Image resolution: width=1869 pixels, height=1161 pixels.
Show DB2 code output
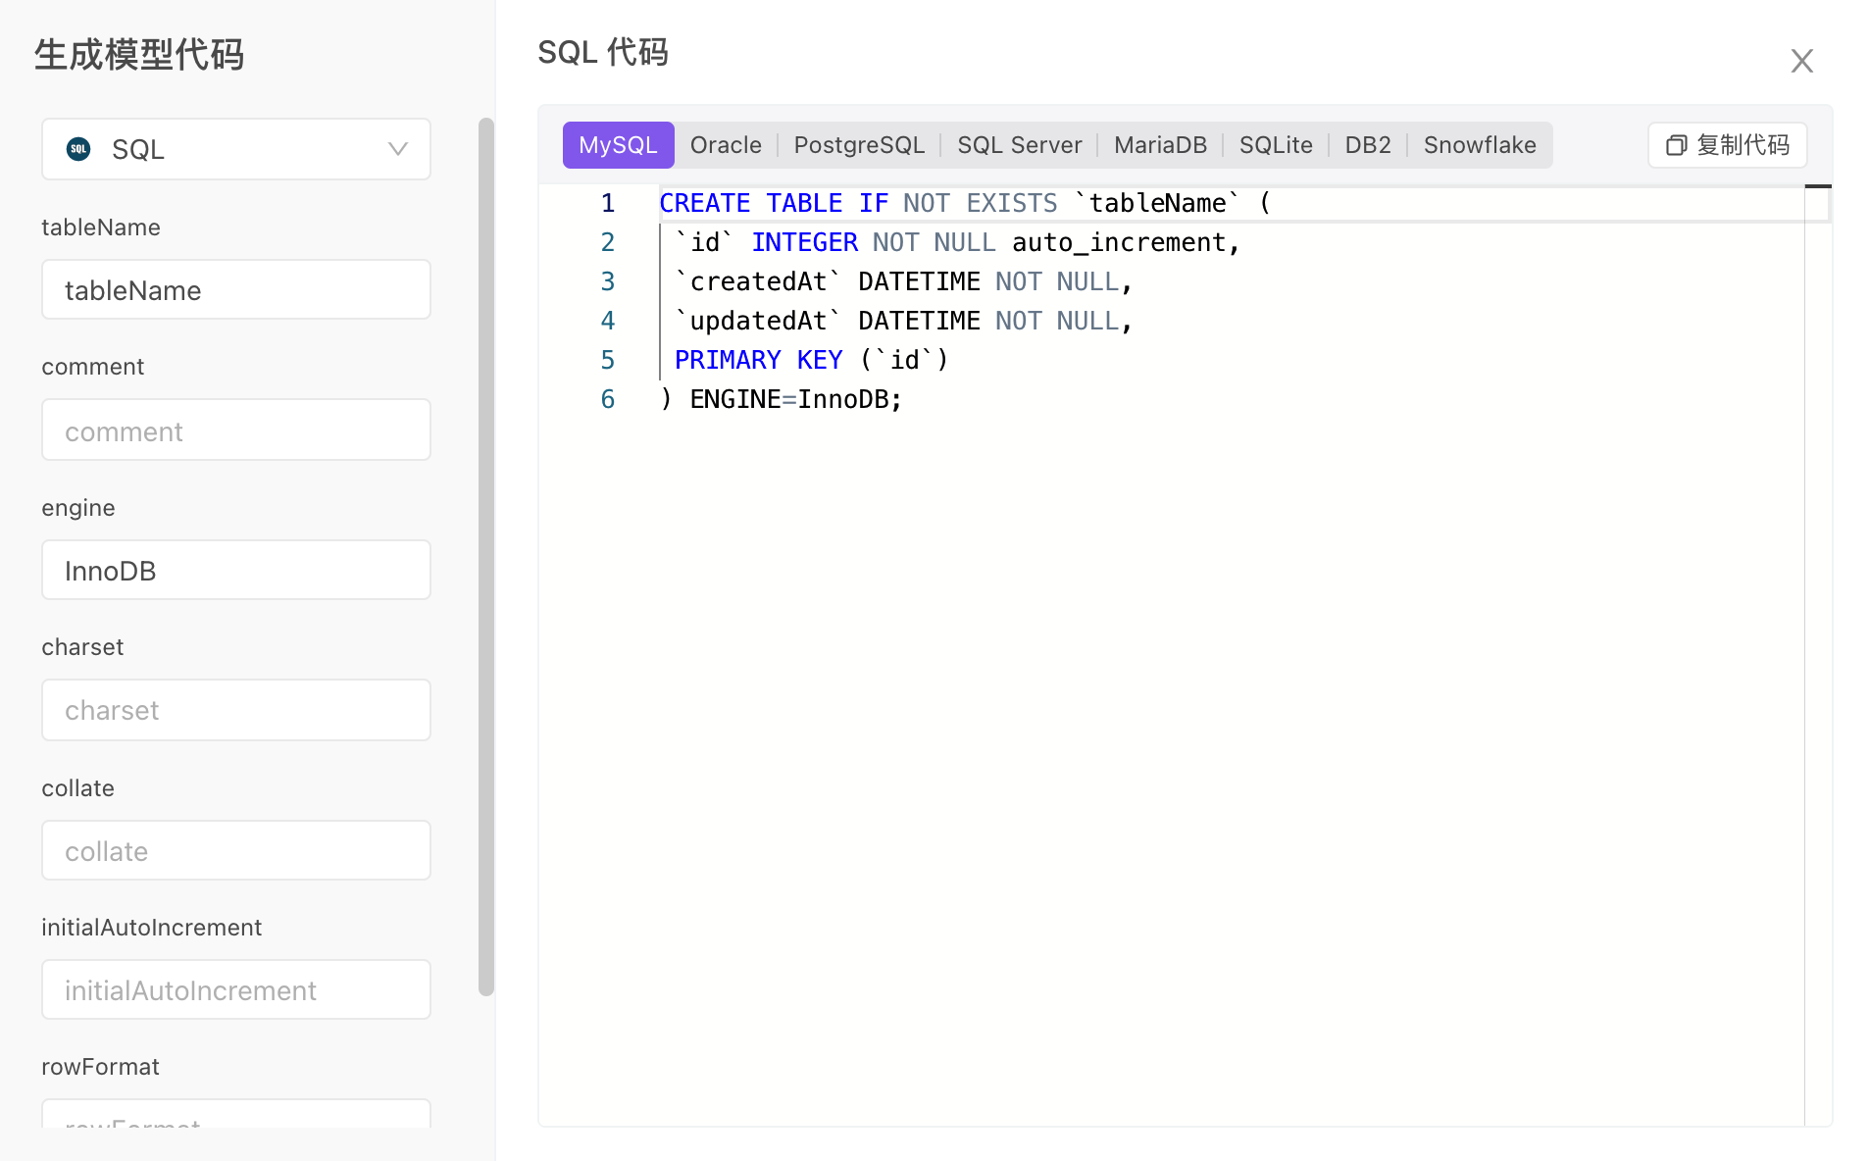coord(1367,145)
